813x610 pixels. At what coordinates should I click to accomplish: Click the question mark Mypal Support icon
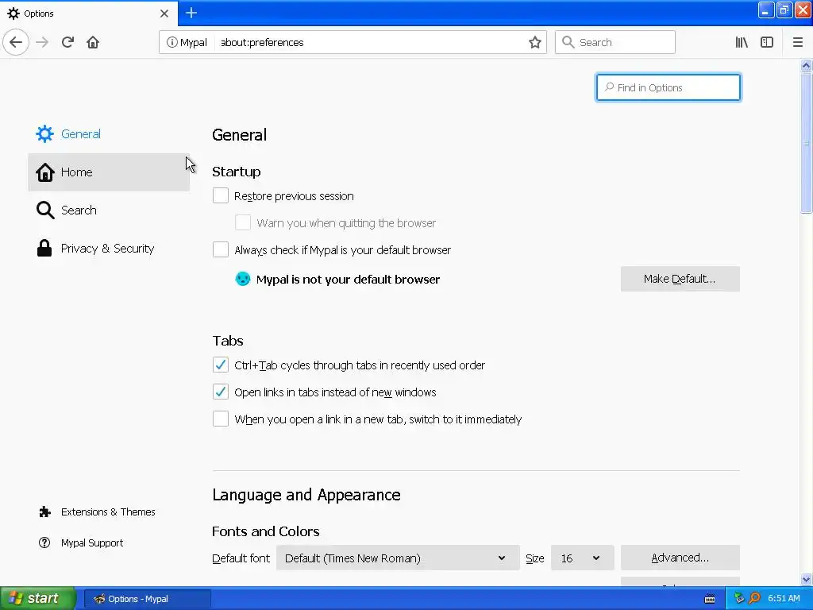tap(44, 542)
